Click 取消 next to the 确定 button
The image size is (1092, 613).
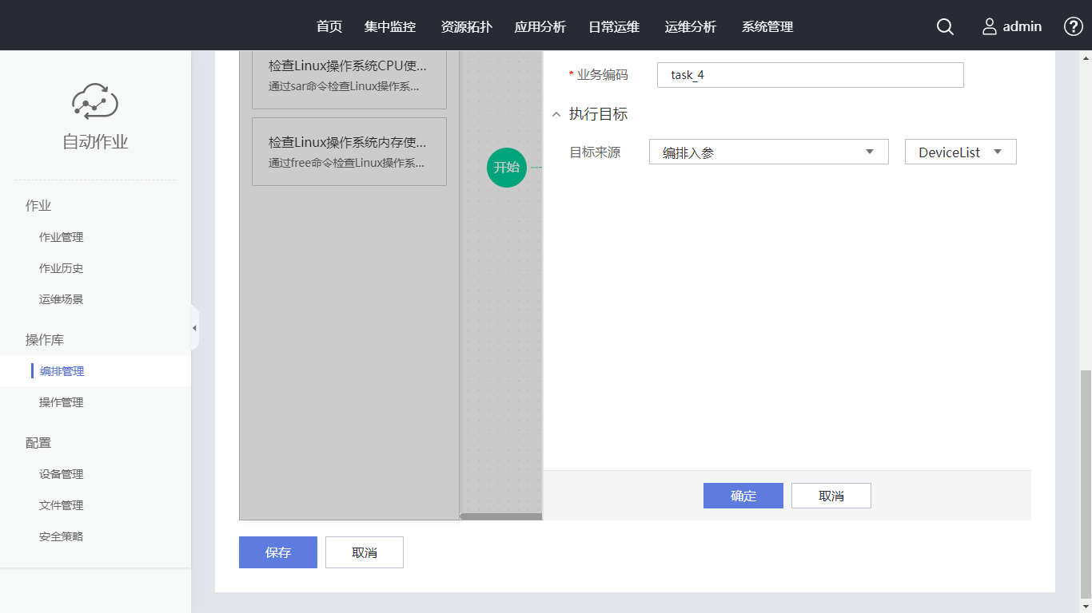831,496
